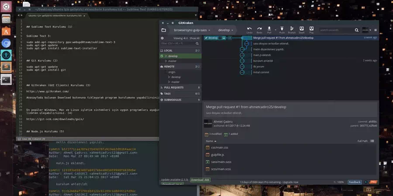Collapse the left panel with the back arrow
The width and height of the screenshot is (393, 196).
tap(162, 38)
